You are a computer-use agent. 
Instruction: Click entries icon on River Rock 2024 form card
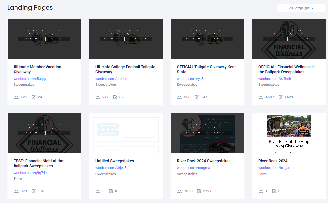coord(274,191)
